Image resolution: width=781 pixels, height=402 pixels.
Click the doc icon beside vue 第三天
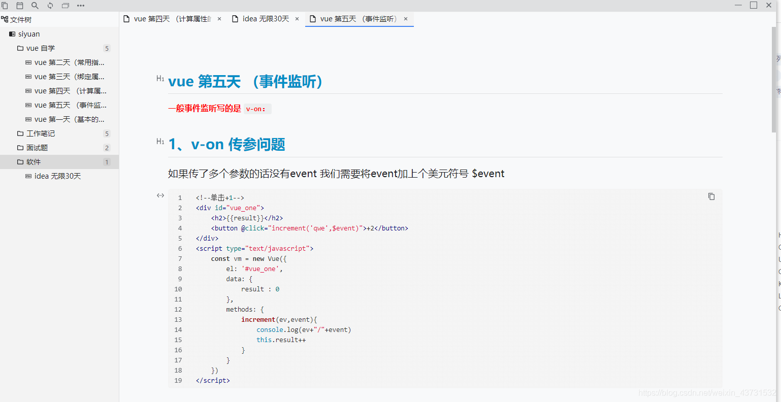point(28,77)
